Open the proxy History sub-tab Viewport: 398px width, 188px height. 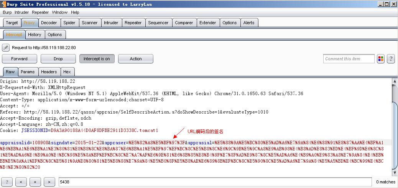pyautogui.click(x=35, y=35)
